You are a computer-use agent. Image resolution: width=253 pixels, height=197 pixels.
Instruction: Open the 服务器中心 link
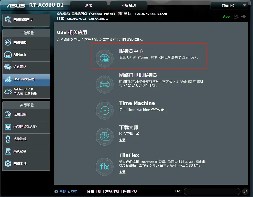click(x=131, y=51)
